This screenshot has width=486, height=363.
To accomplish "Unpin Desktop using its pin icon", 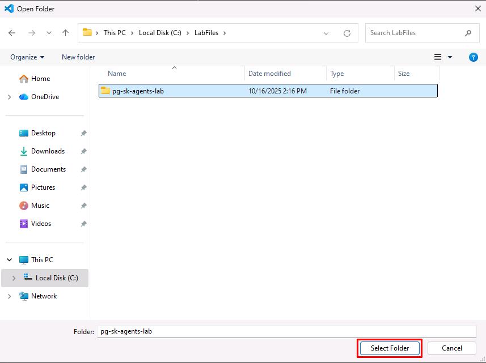I will tap(83, 134).
